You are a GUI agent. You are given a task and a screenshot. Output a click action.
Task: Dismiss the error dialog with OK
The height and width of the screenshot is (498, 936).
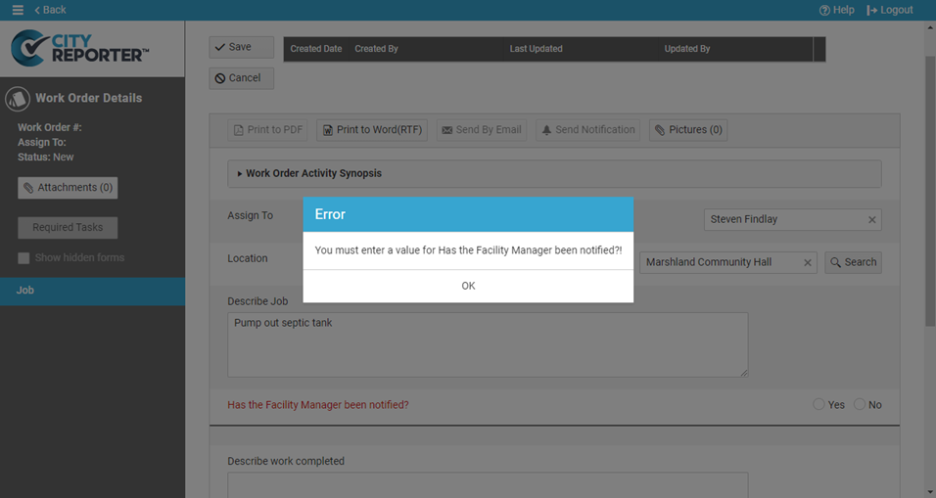click(x=468, y=286)
